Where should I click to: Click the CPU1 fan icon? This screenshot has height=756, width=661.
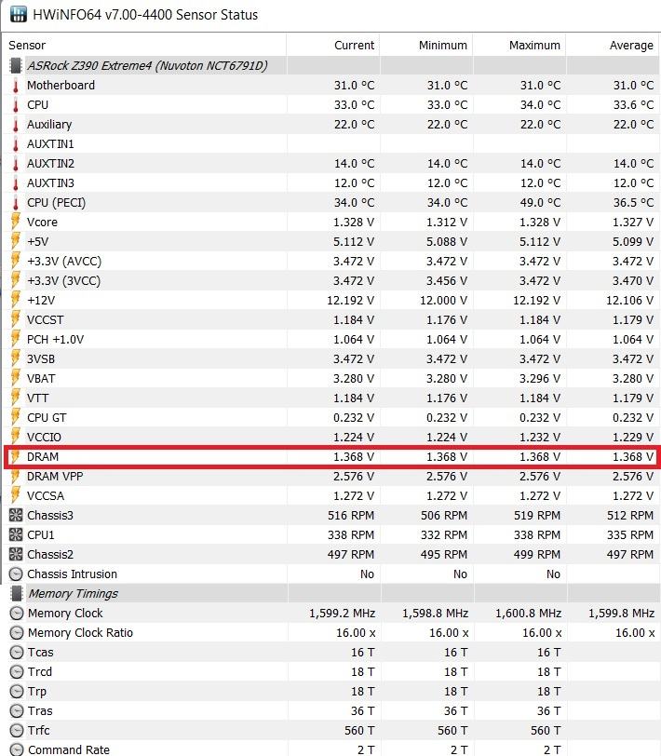click(16, 535)
